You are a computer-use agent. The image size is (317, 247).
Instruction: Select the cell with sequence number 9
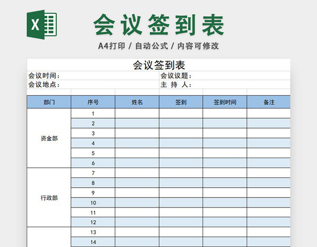click(x=93, y=193)
